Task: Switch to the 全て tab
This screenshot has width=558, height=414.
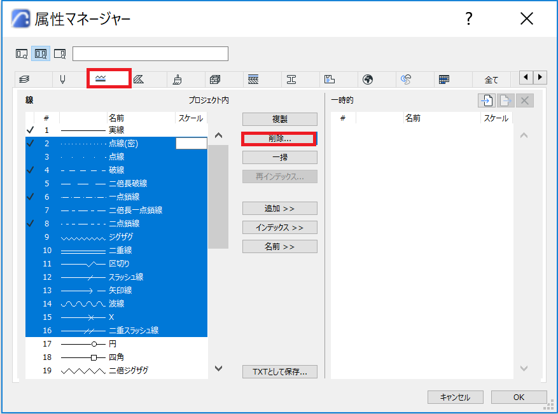Action: [x=491, y=79]
